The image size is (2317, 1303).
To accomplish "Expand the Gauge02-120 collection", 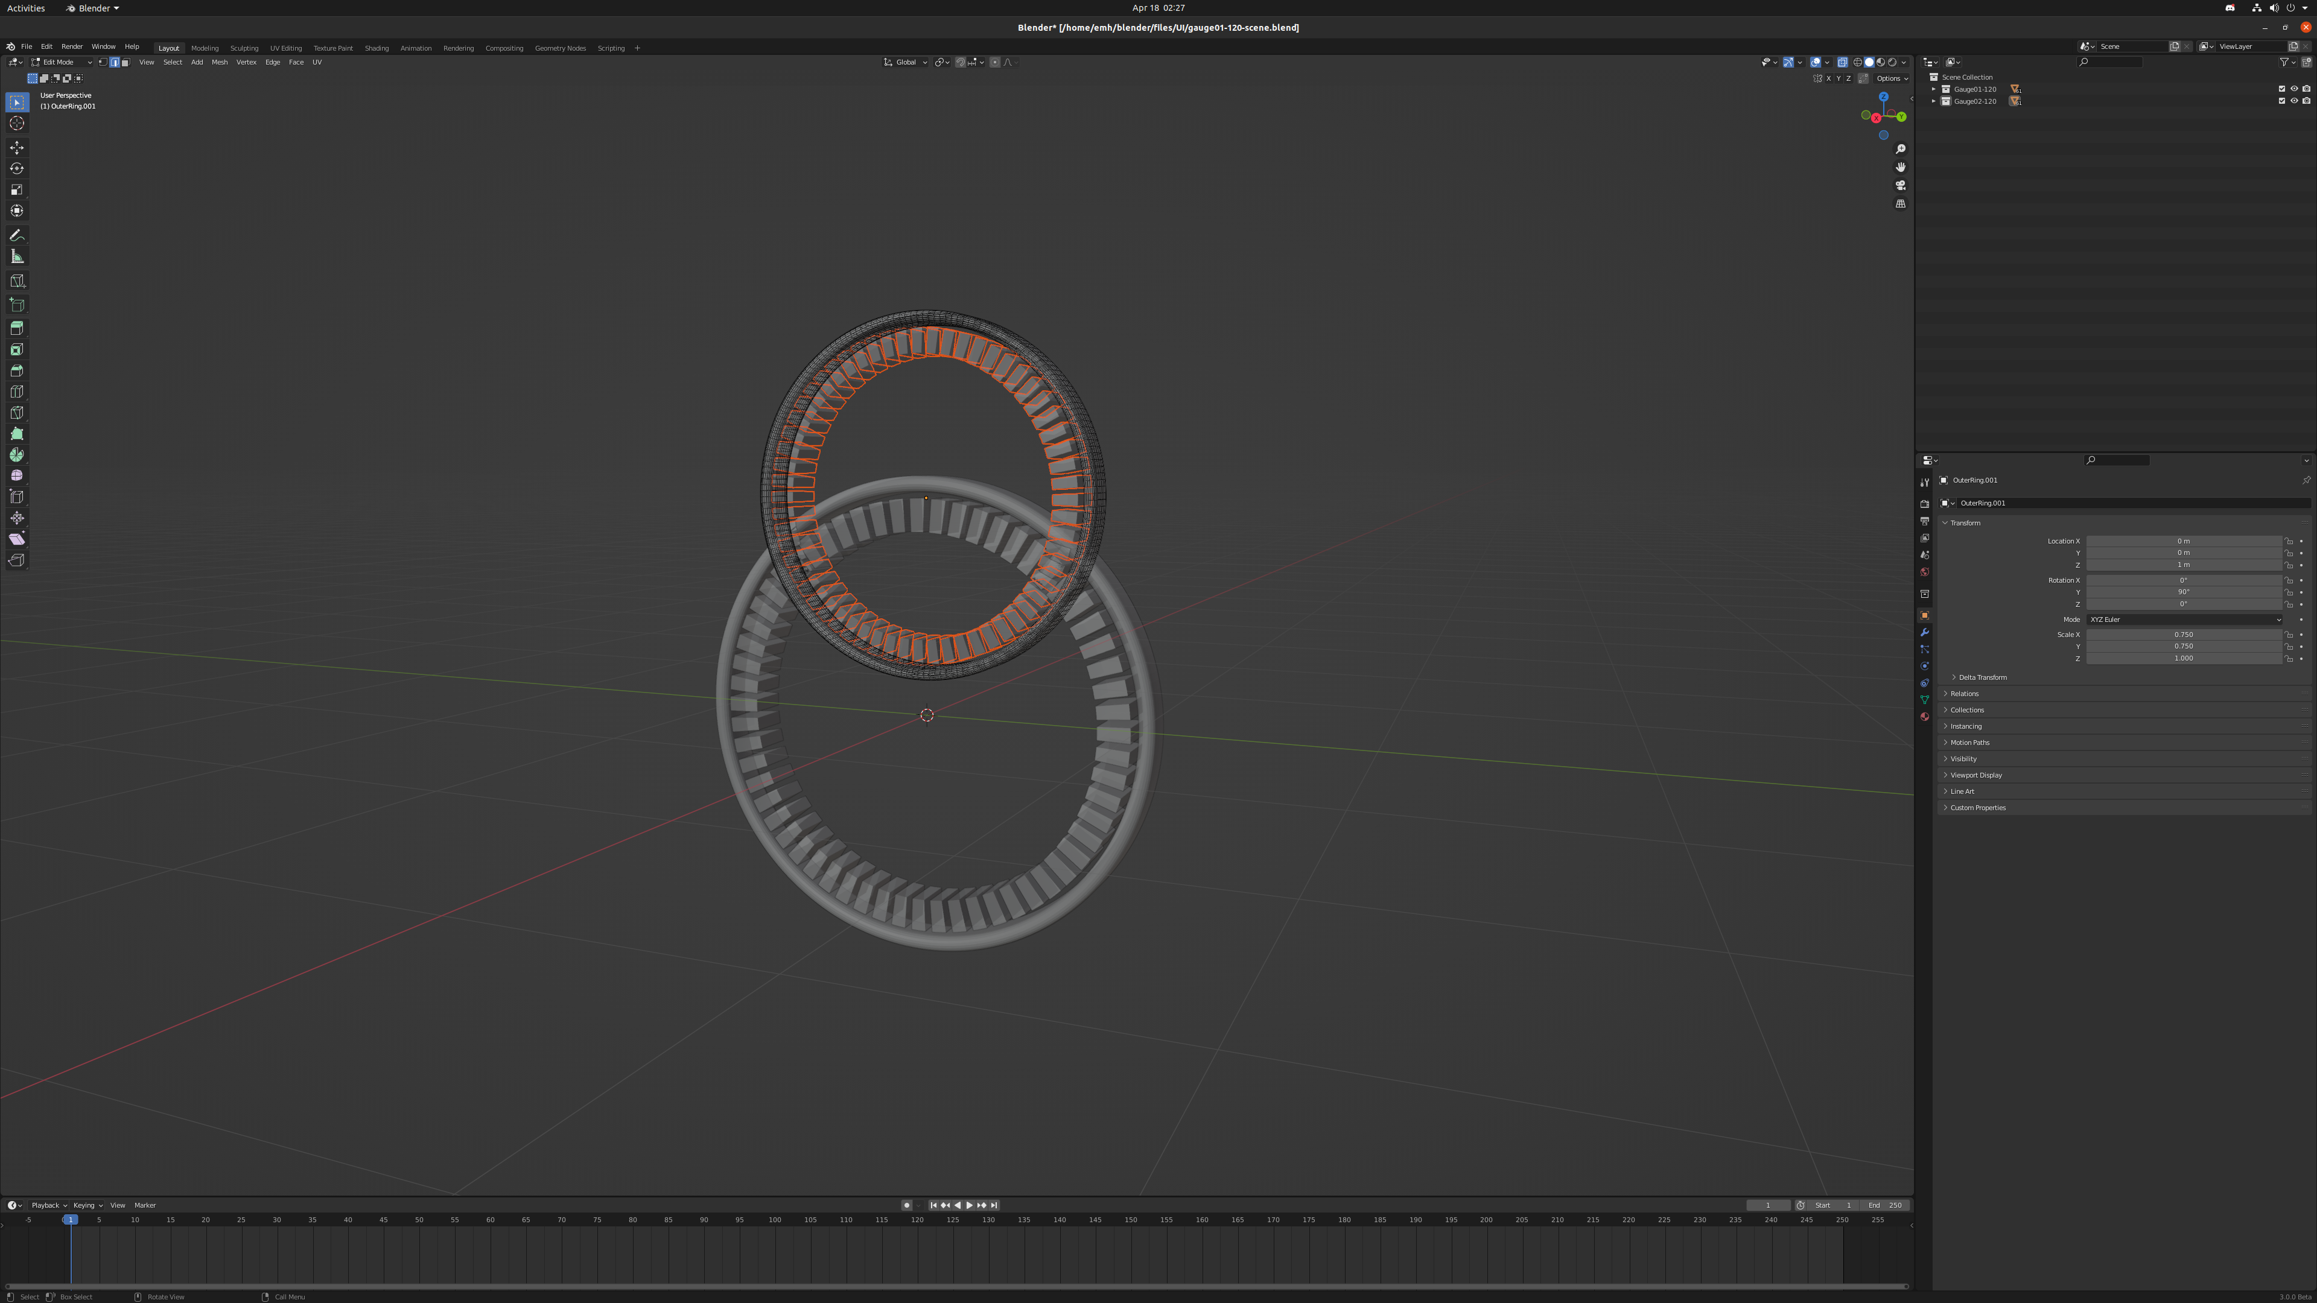I will tap(1934, 101).
